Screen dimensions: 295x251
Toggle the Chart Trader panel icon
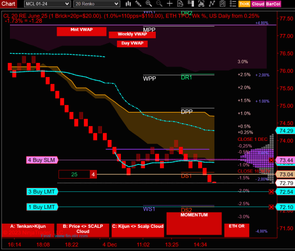pos(191,4)
